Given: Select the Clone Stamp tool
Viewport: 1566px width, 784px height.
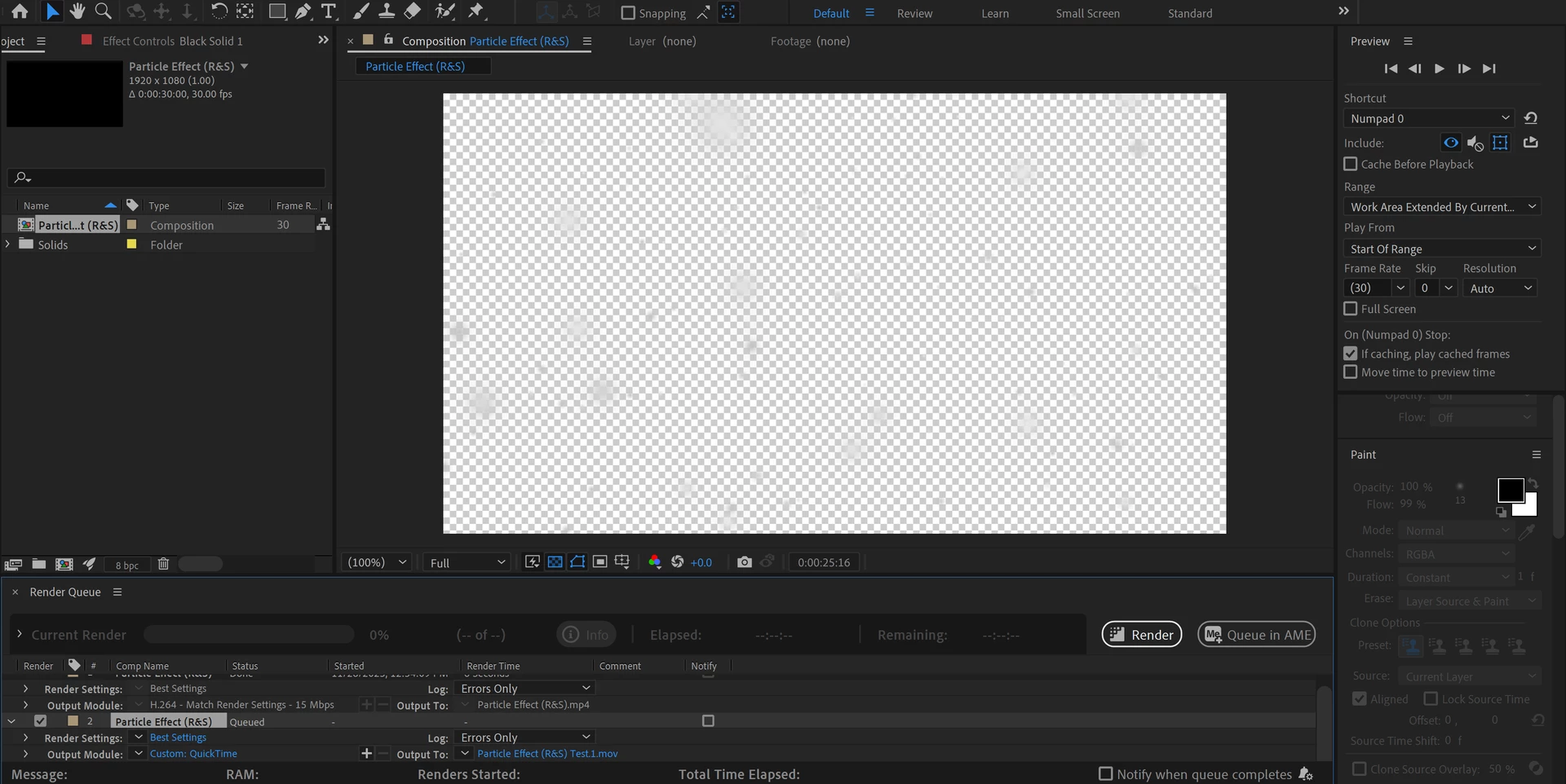Looking at the screenshot, I should point(387,11).
